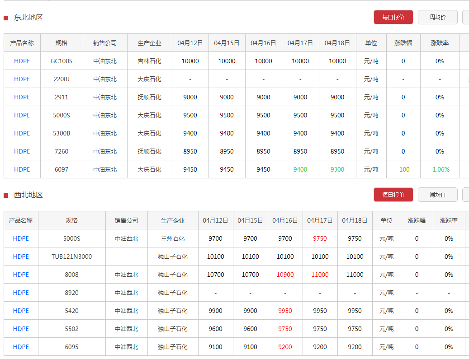Viewport: 469px width, 359px height.
Task: Open HDPE link in 8008 row
Action: [x=21, y=275]
